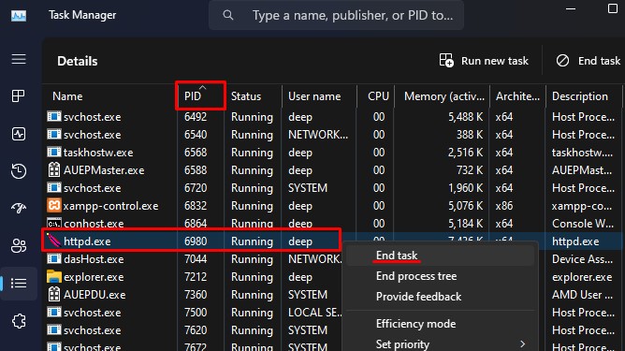Click memory value 5,488 K

[465, 117]
